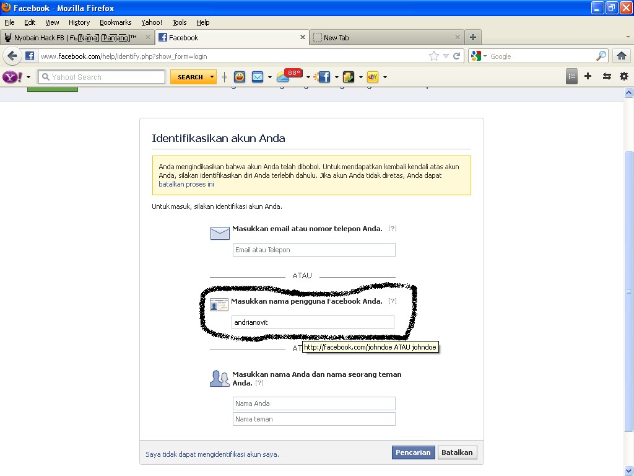The image size is (634, 476).
Task: Click the Yahoo! logo on the toolbar
Action: click(12, 76)
